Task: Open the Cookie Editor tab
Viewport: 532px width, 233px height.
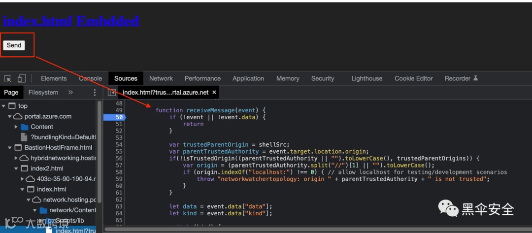Action: [x=414, y=78]
